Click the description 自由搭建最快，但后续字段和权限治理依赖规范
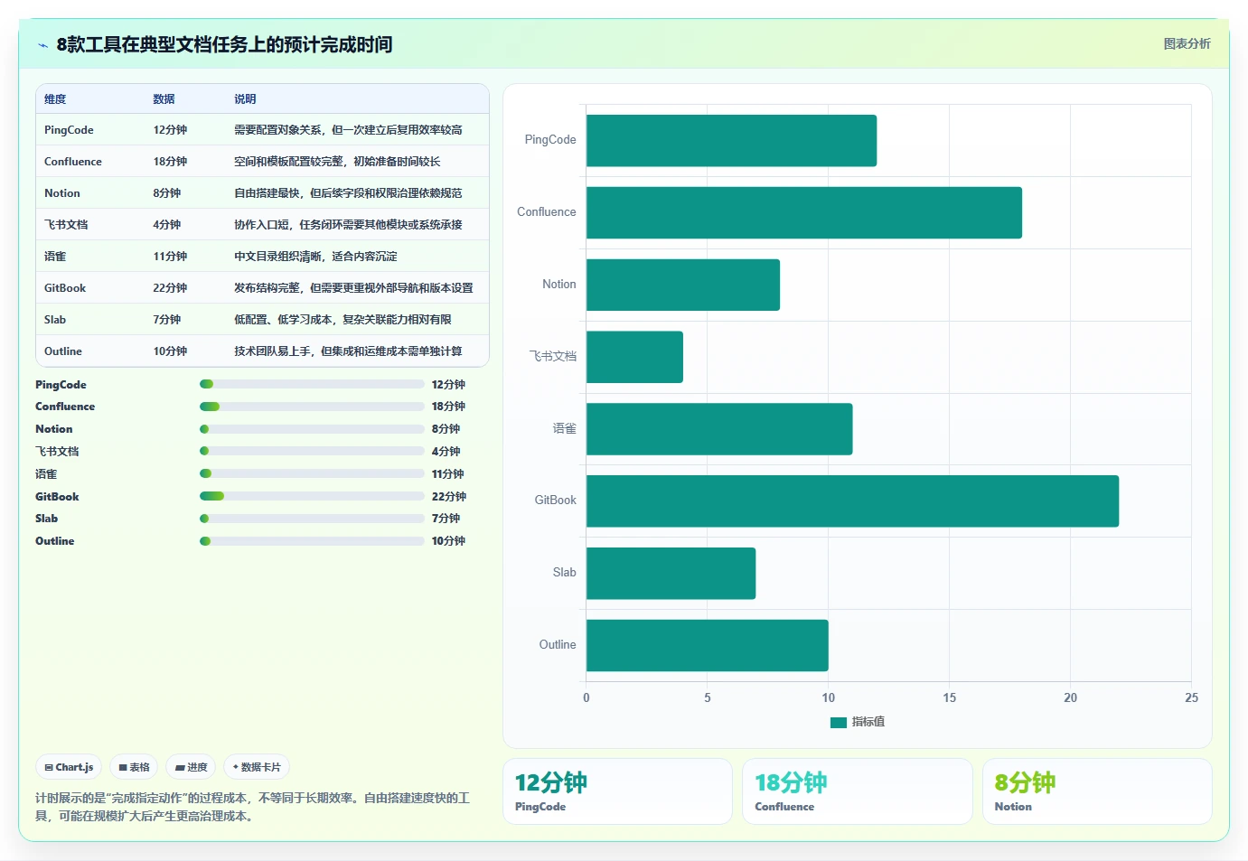 (348, 193)
